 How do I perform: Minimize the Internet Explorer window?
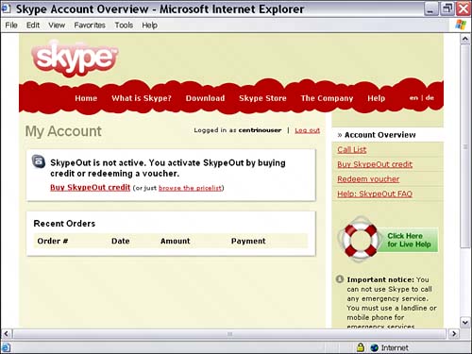pyautogui.click(x=430, y=8)
